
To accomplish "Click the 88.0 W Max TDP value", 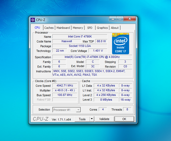I will [101, 41].
